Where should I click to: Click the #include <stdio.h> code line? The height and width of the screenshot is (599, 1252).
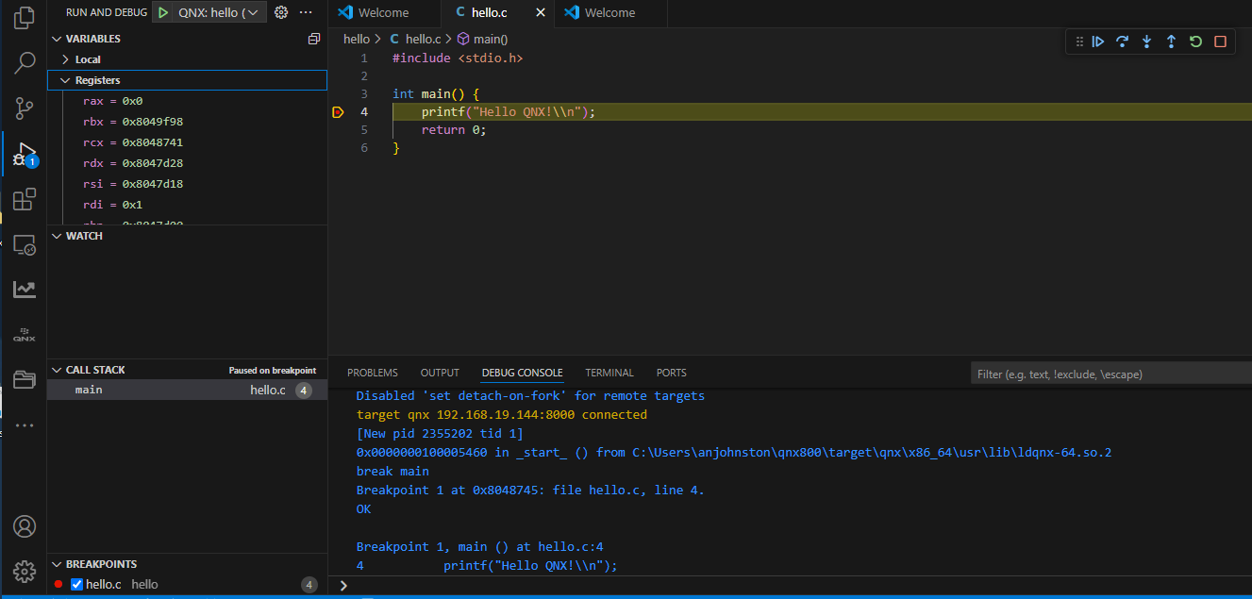coord(458,58)
